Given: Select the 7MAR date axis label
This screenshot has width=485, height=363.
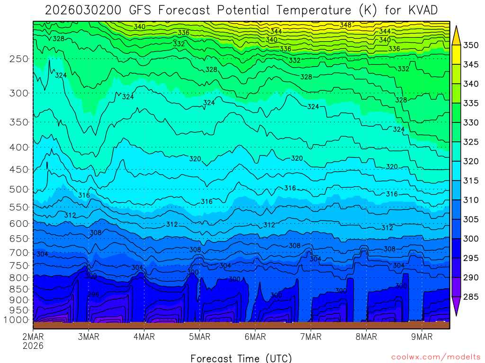Looking at the screenshot, I should click(311, 337).
